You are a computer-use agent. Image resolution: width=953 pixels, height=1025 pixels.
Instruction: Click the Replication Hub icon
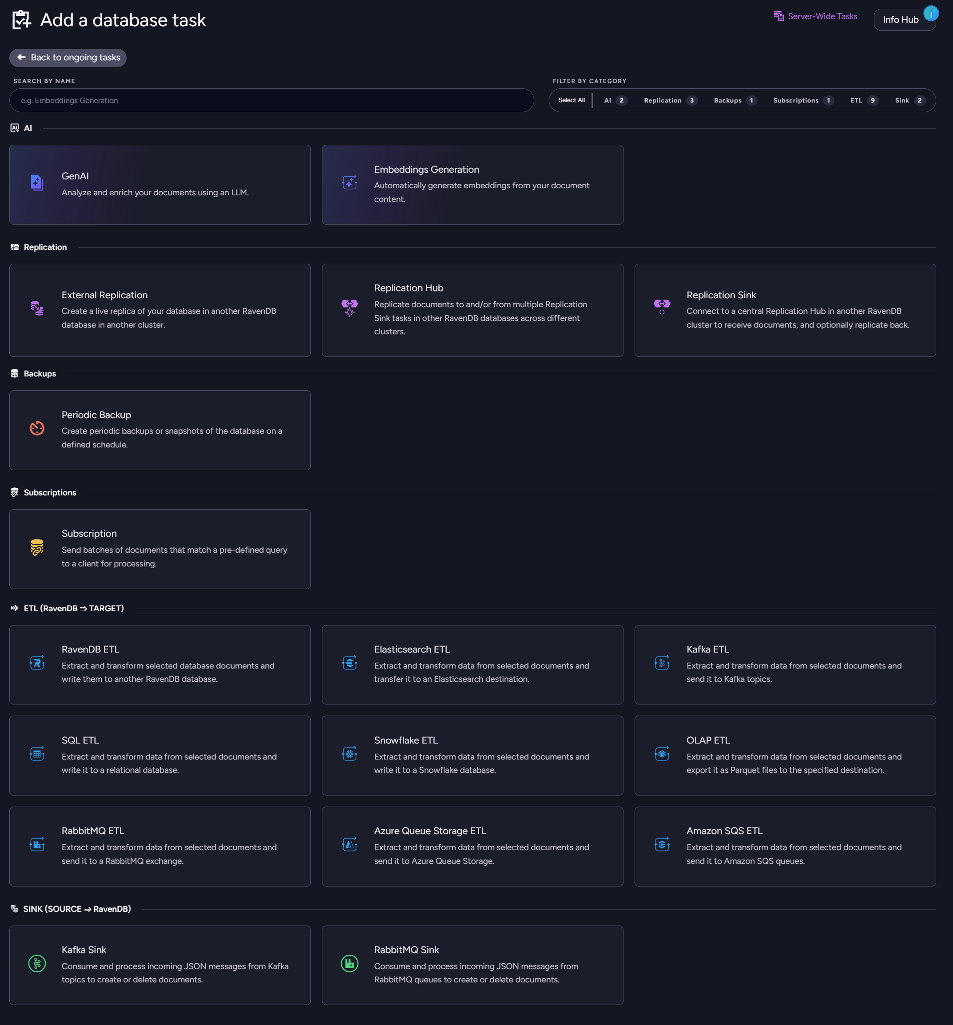pos(349,308)
